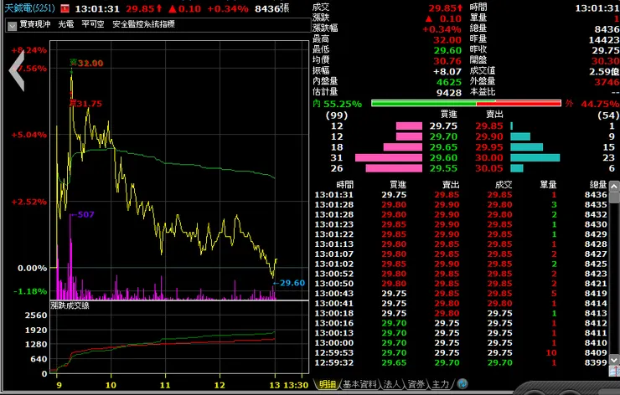Image resolution: width=620 pixels, height=395 pixels.
Task: Click the 振幅 value +8.07
Action: click(x=447, y=72)
